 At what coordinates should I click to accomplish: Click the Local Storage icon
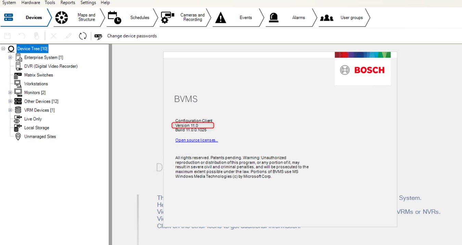click(x=18, y=128)
